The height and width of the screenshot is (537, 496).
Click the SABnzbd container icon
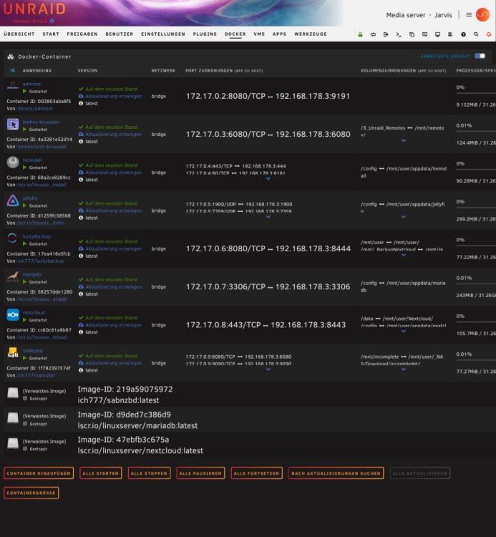[13, 353]
